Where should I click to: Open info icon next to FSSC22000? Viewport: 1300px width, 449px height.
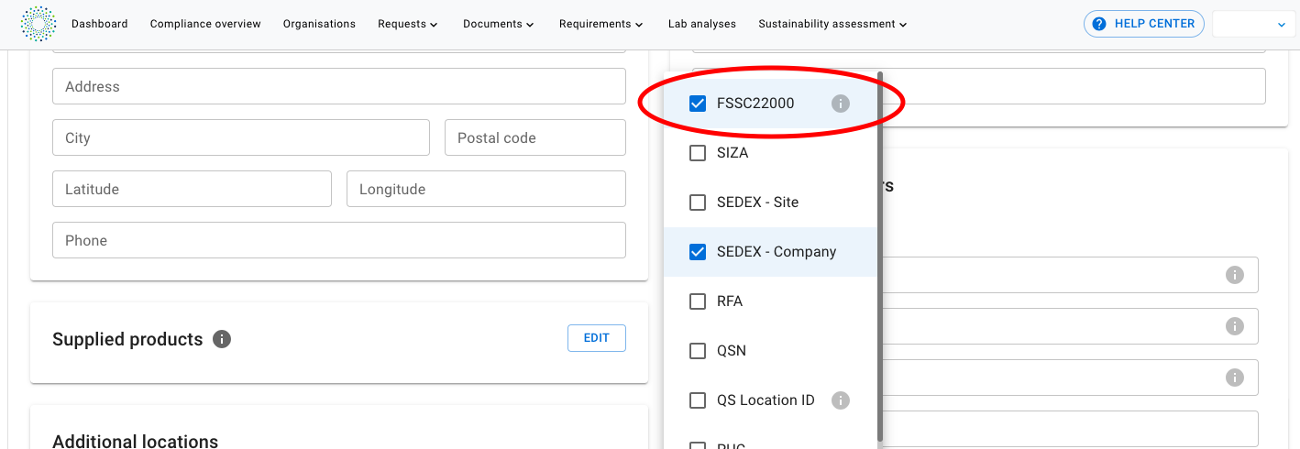(841, 104)
